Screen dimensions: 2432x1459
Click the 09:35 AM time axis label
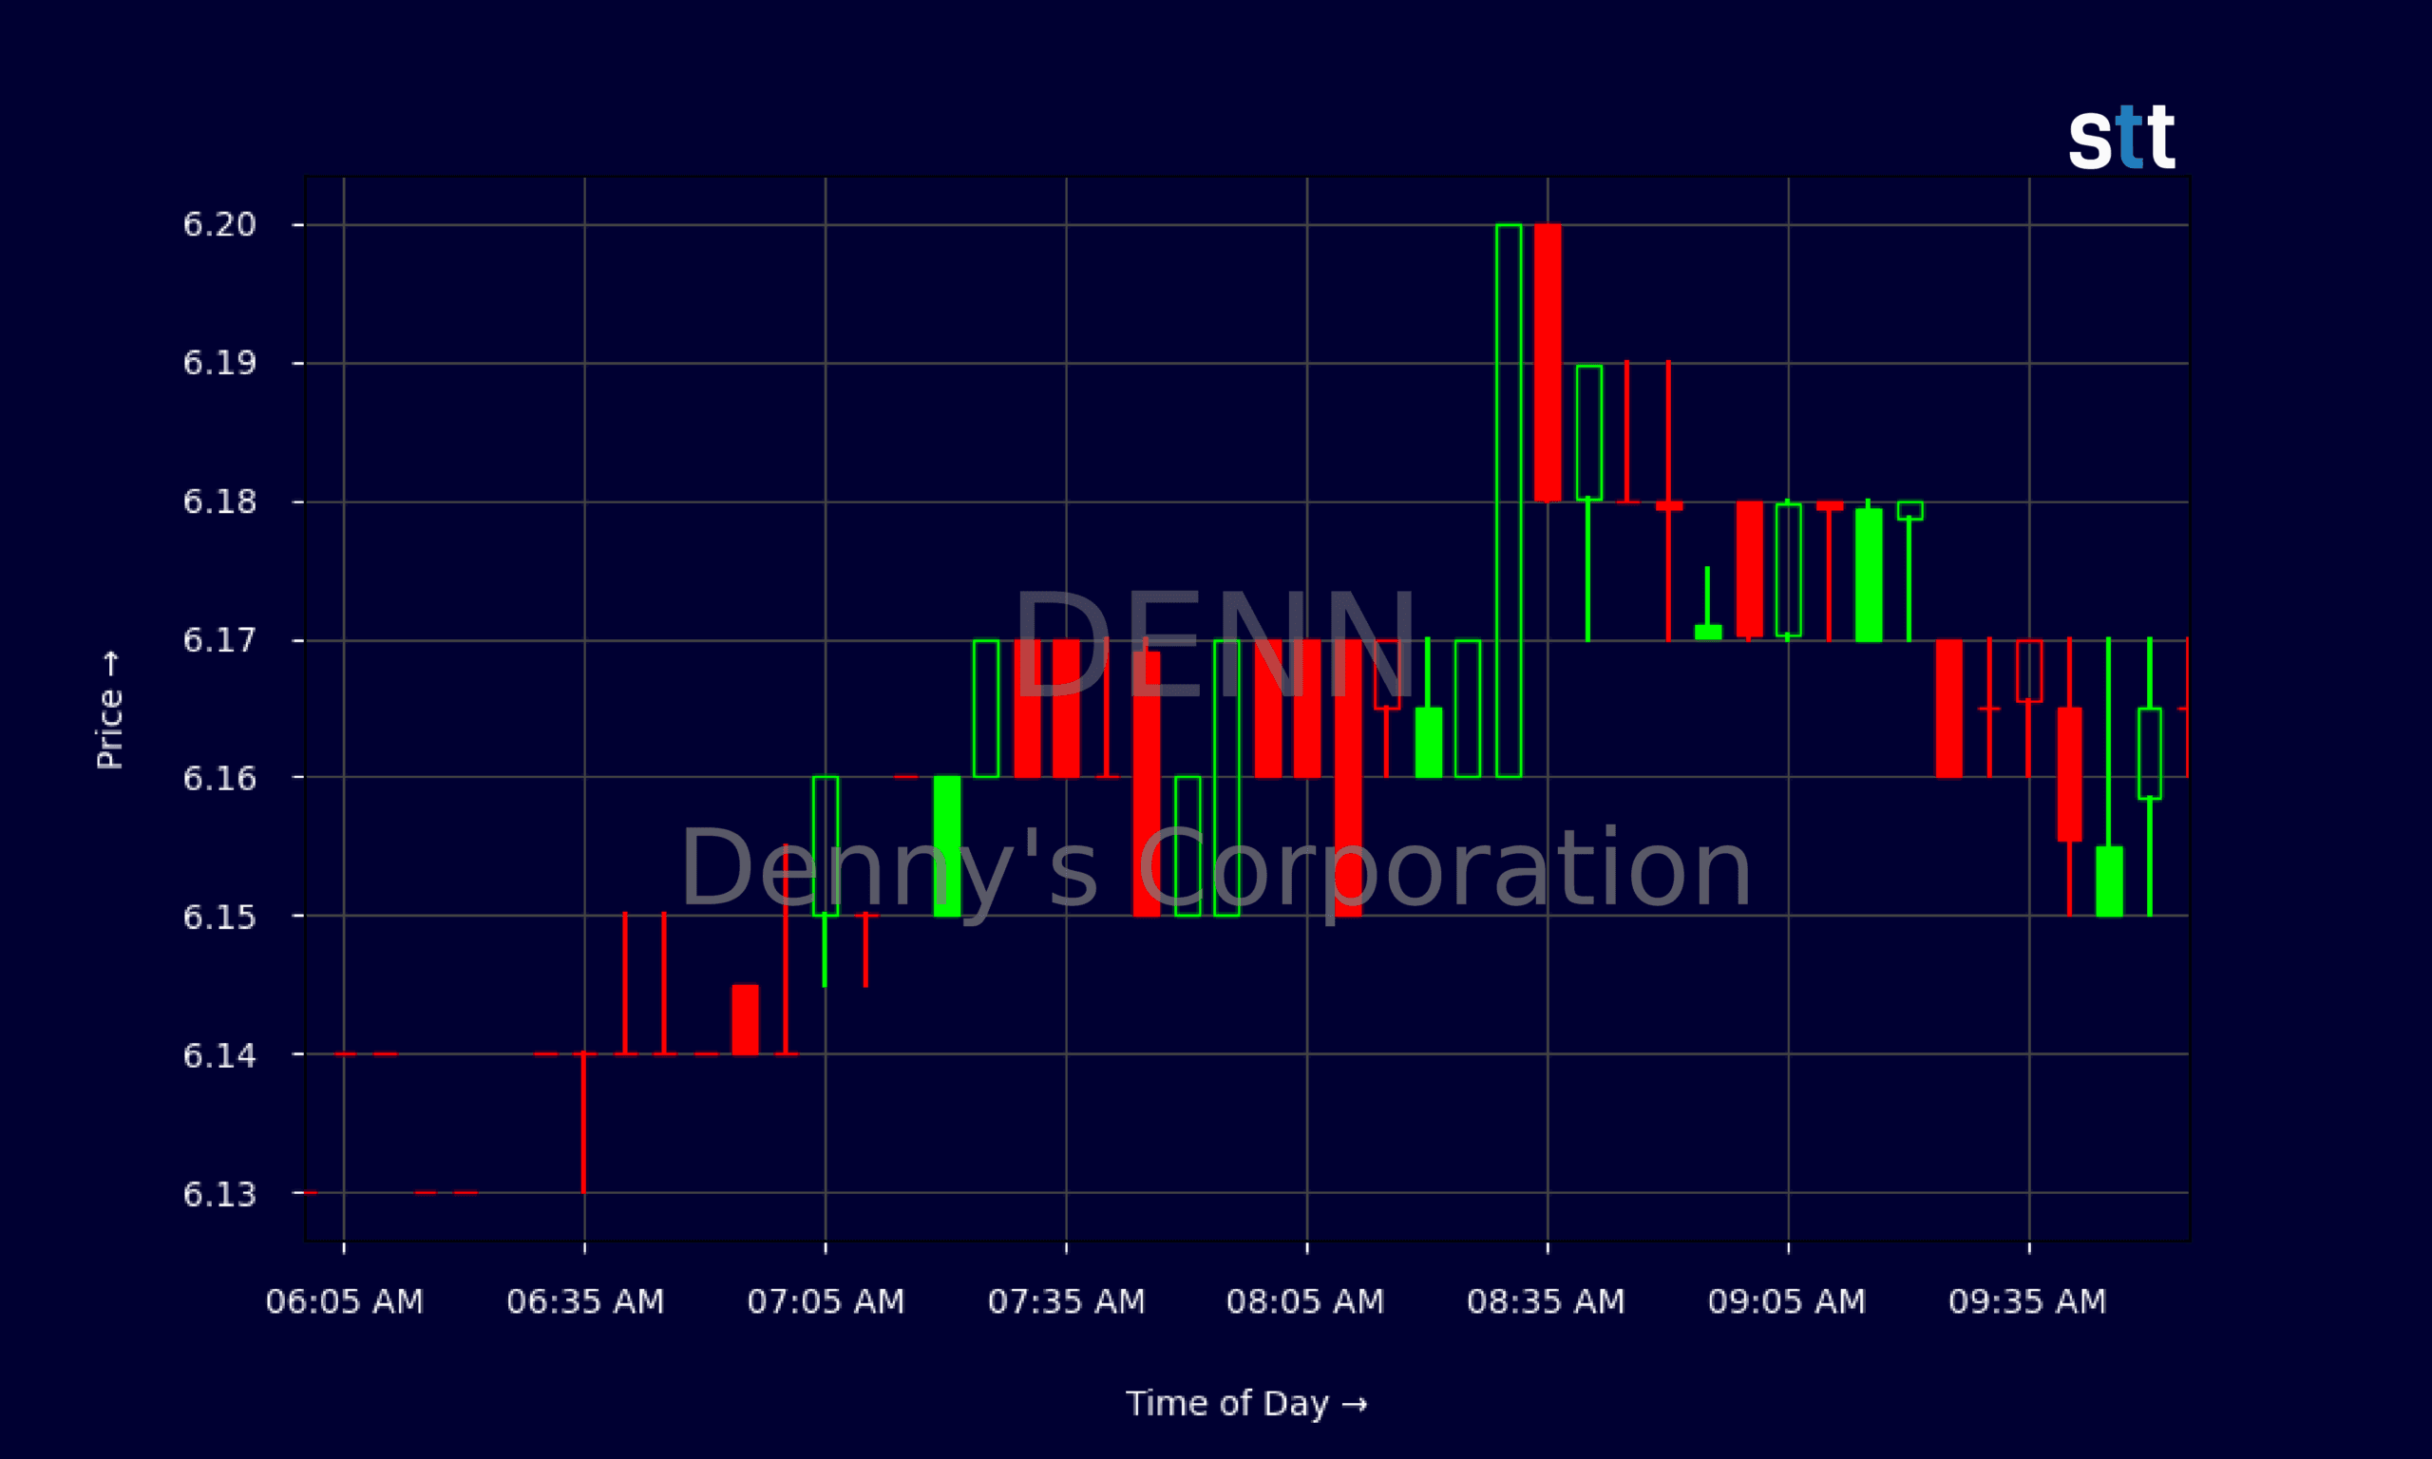[2027, 1301]
